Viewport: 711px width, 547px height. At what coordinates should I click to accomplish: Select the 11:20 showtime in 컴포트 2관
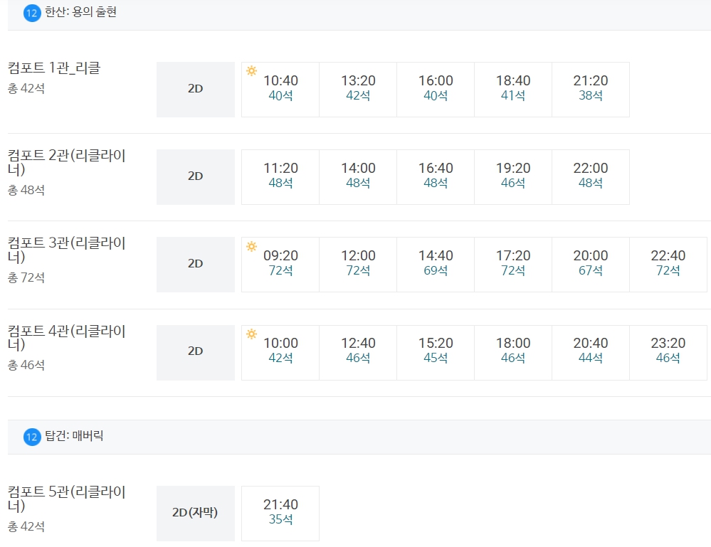click(280, 177)
